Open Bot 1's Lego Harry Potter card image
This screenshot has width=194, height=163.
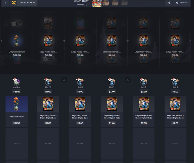tap(144, 104)
